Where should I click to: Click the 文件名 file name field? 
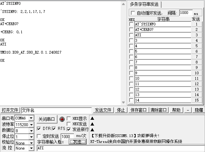(x=56, y=110)
